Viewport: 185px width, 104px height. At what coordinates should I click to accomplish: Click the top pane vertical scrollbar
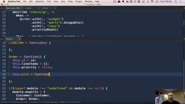184,23
